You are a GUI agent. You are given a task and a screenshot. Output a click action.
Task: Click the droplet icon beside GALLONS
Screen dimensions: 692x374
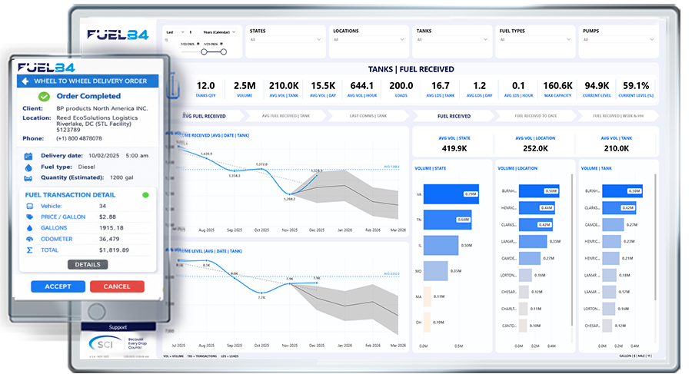29,228
